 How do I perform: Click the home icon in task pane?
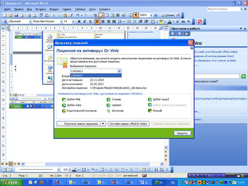coord(187,34)
